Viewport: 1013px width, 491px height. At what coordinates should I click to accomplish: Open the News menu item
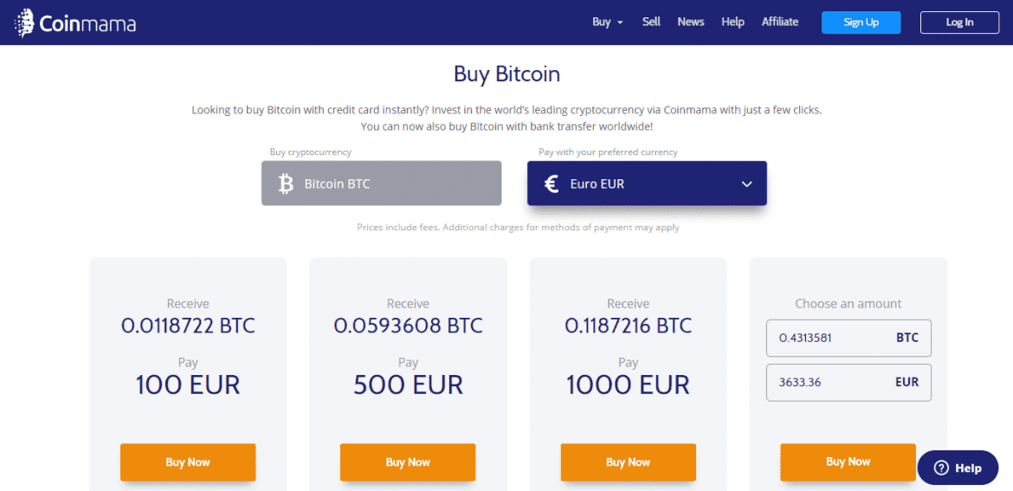691,23
